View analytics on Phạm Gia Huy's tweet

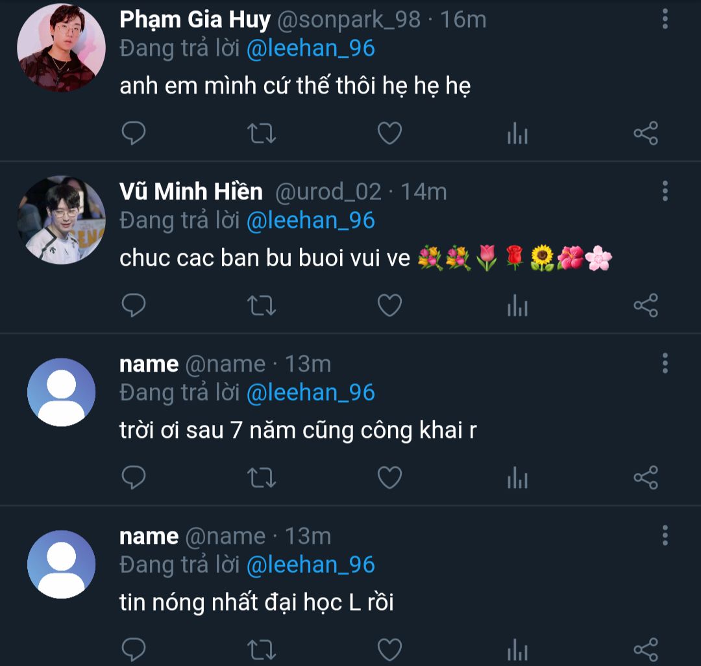click(x=517, y=134)
